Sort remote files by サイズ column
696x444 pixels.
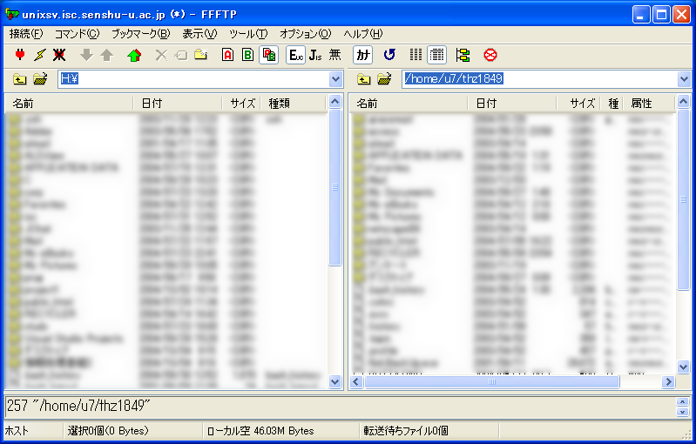point(578,104)
